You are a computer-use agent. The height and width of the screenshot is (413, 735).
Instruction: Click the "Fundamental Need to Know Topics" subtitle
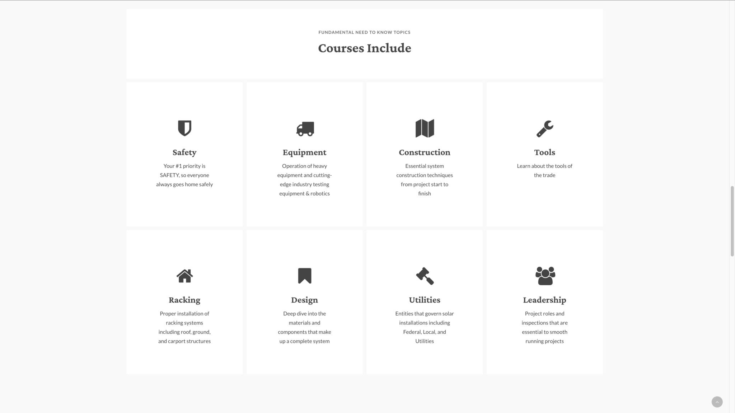tap(364, 32)
